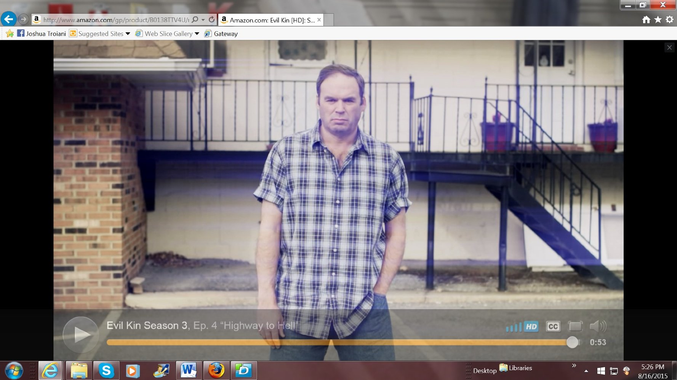
Task: Go to the browser Home page icon
Action: (646, 20)
